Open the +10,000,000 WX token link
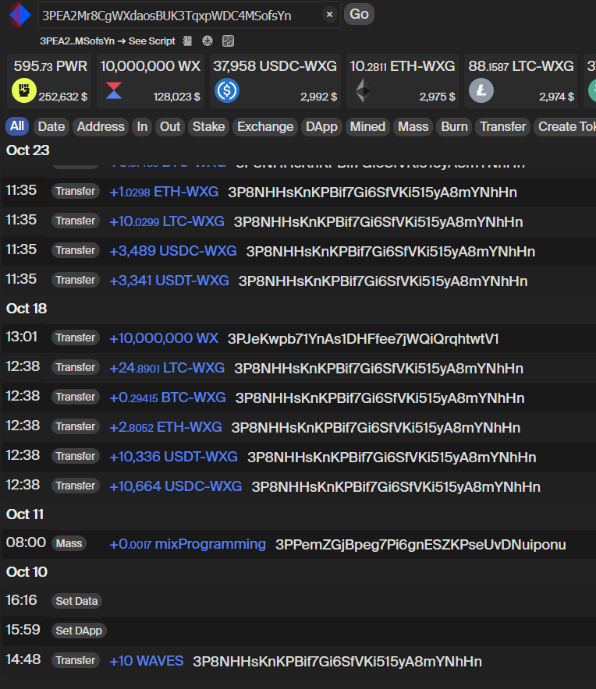 164,338
